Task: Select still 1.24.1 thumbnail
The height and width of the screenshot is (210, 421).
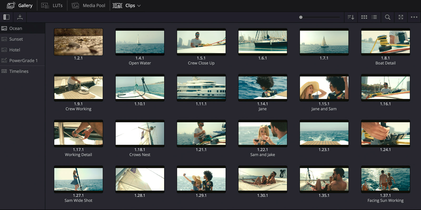Action: 385,134
